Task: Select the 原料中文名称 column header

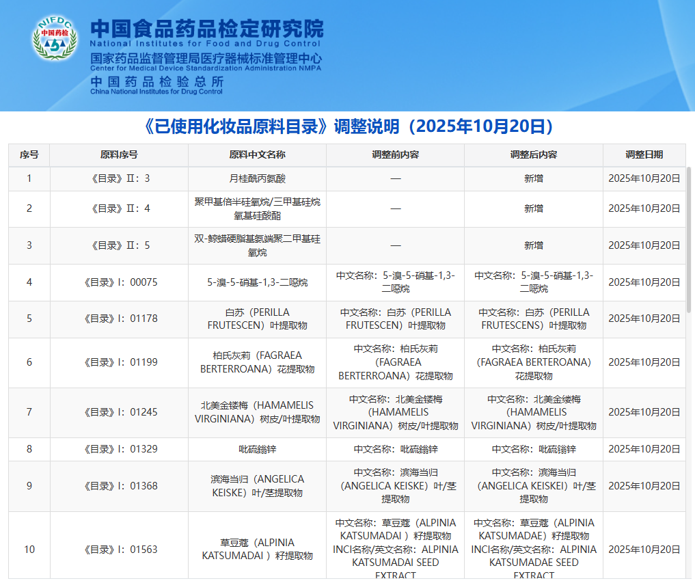Action: pos(257,155)
